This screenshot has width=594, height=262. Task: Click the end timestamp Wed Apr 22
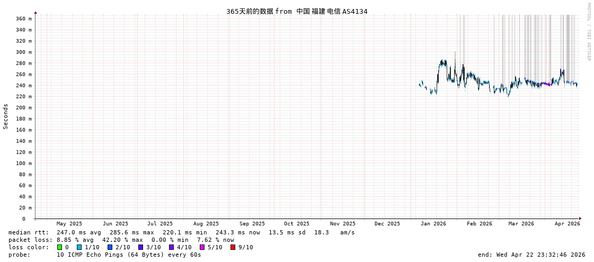point(531,255)
